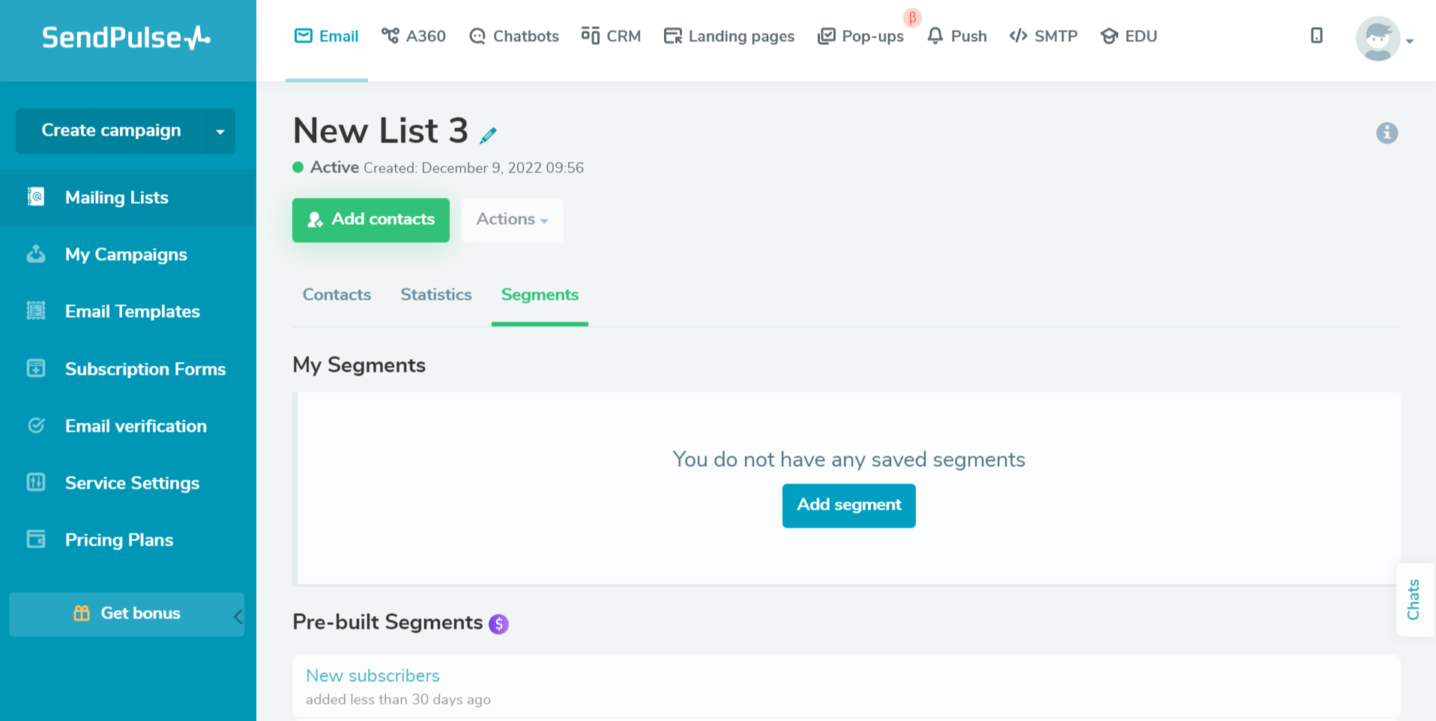
Task: Switch to the Contacts tab
Action: pyautogui.click(x=337, y=295)
